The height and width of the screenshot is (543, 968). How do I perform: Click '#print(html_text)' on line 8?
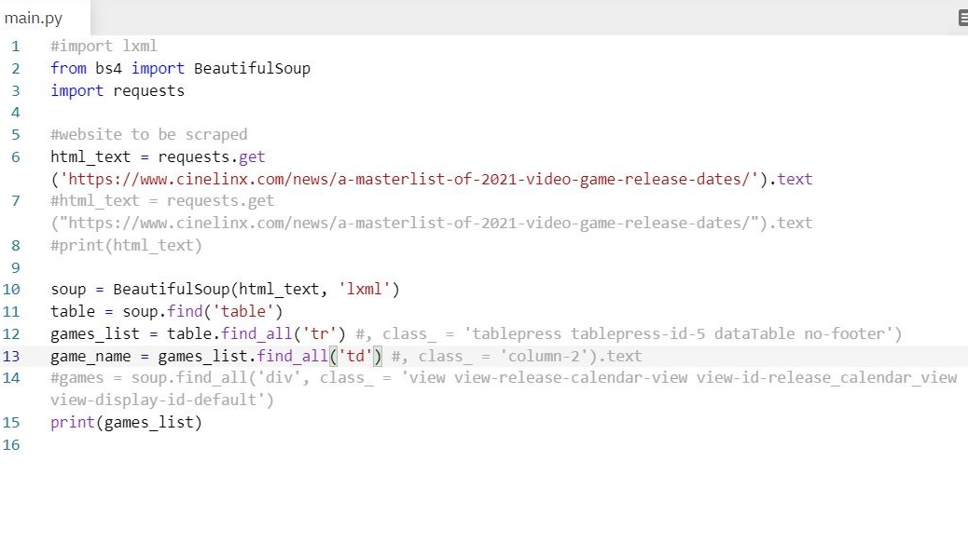click(127, 245)
